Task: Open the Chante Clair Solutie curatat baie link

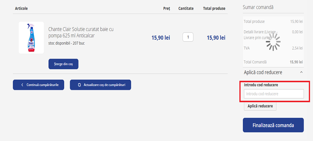Action: [x=81, y=32]
